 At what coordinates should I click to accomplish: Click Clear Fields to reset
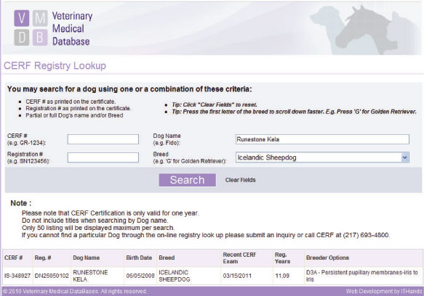[x=241, y=180]
